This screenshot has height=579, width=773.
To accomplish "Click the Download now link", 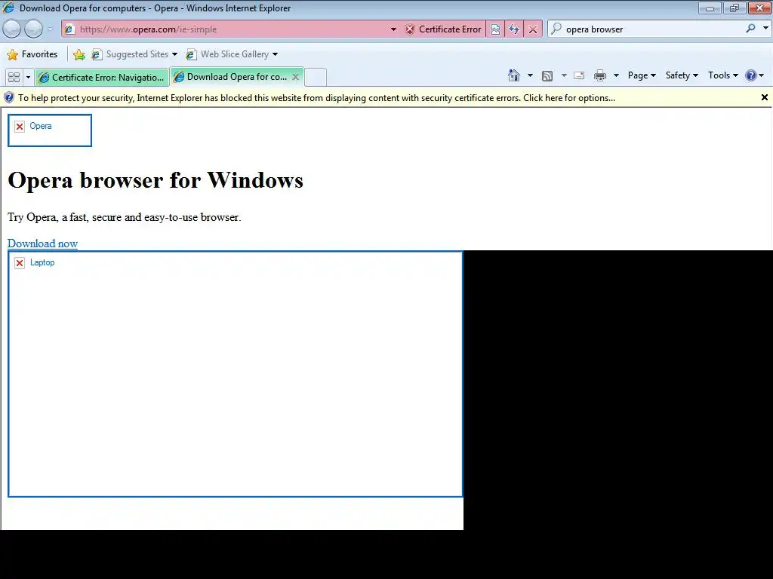I will pyautogui.click(x=42, y=244).
